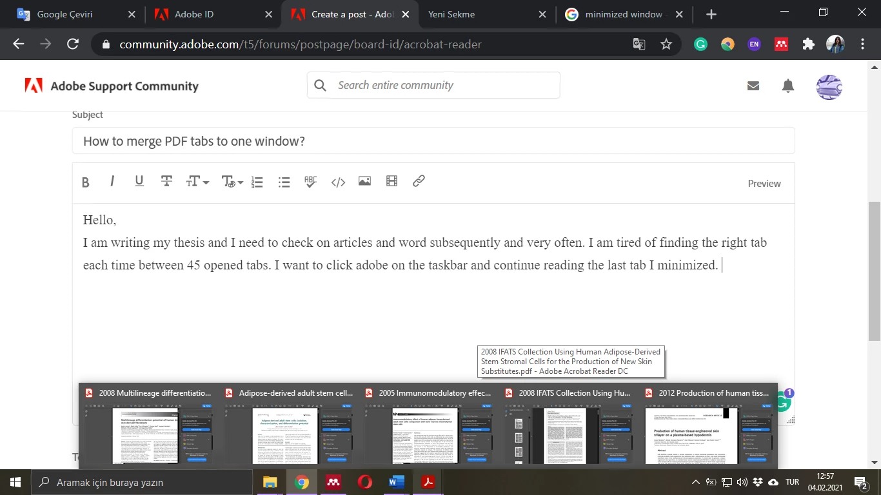
Task: Open 2012 Production of human tissue preview
Action: pos(709,426)
